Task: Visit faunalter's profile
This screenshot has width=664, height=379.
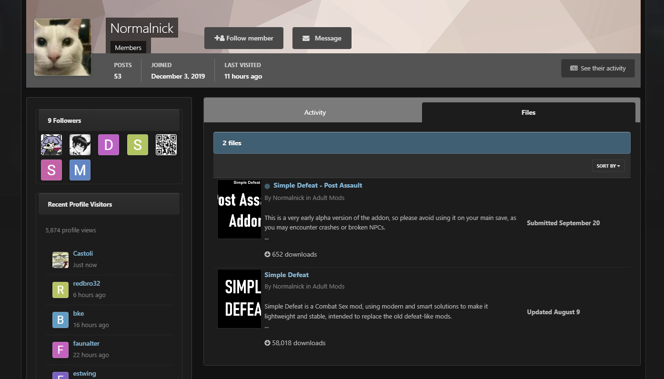Action: pyautogui.click(x=86, y=343)
